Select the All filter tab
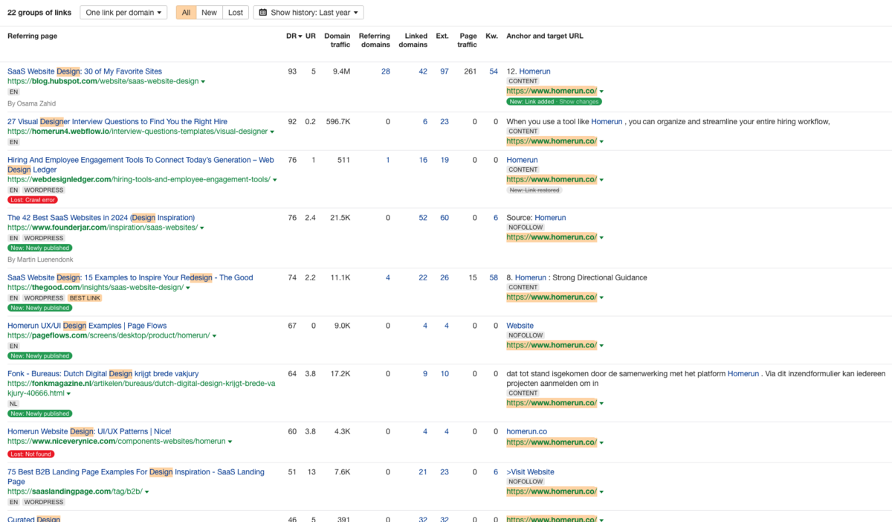Screen dimensions: 892x522 click(x=186, y=13)
